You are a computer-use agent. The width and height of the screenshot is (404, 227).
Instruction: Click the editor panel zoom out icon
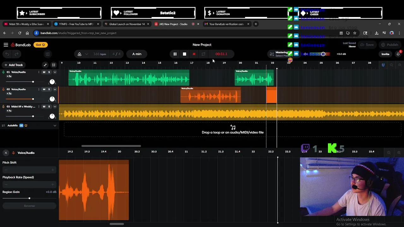389,153
